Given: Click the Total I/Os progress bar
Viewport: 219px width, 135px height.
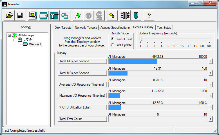Looking at the screenshot, I should pyautogui.click(x=158, y=61).
